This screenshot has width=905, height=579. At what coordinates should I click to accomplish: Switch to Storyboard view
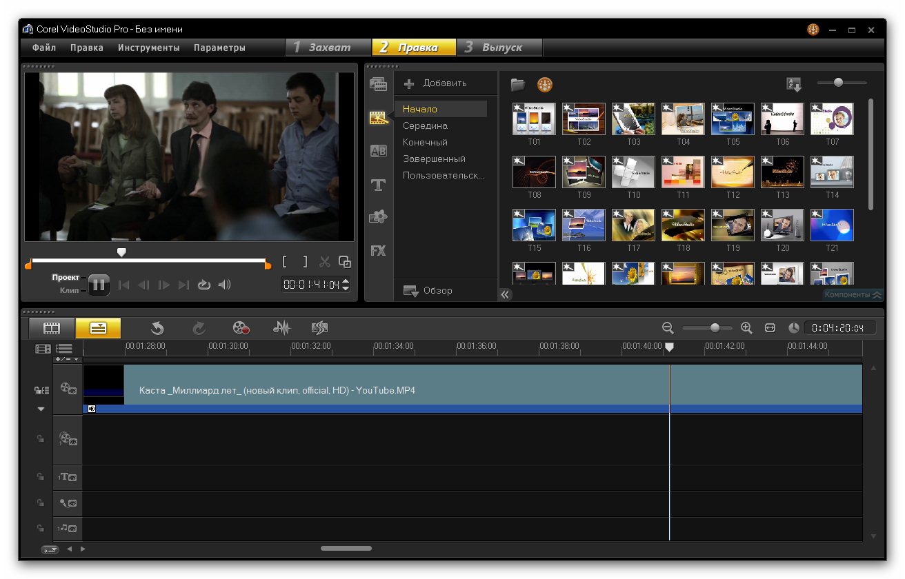[x=51, y=328]
